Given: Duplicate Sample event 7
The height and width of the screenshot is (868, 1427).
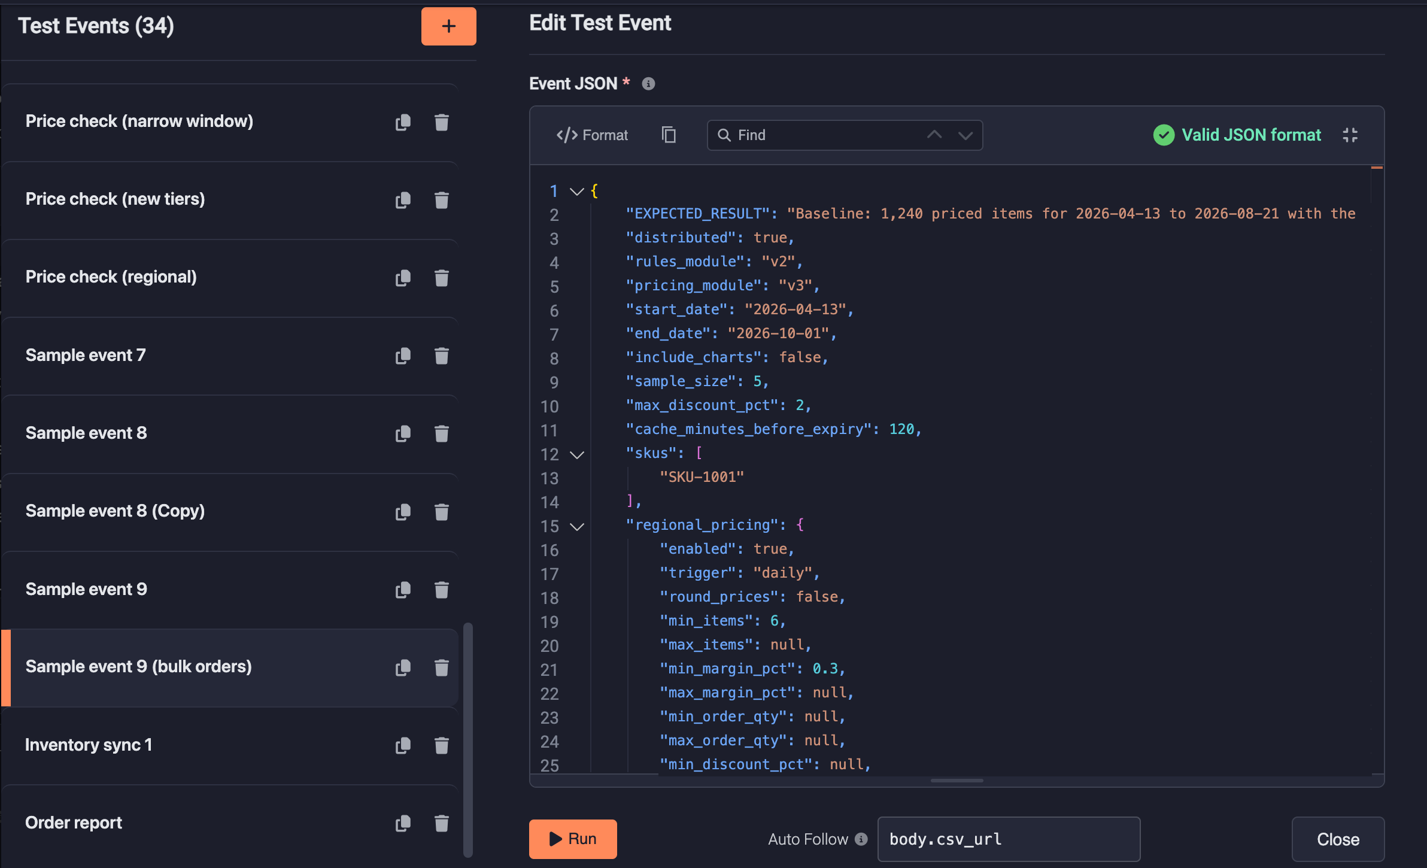Looking at the screenshot, I should point(403,356).
